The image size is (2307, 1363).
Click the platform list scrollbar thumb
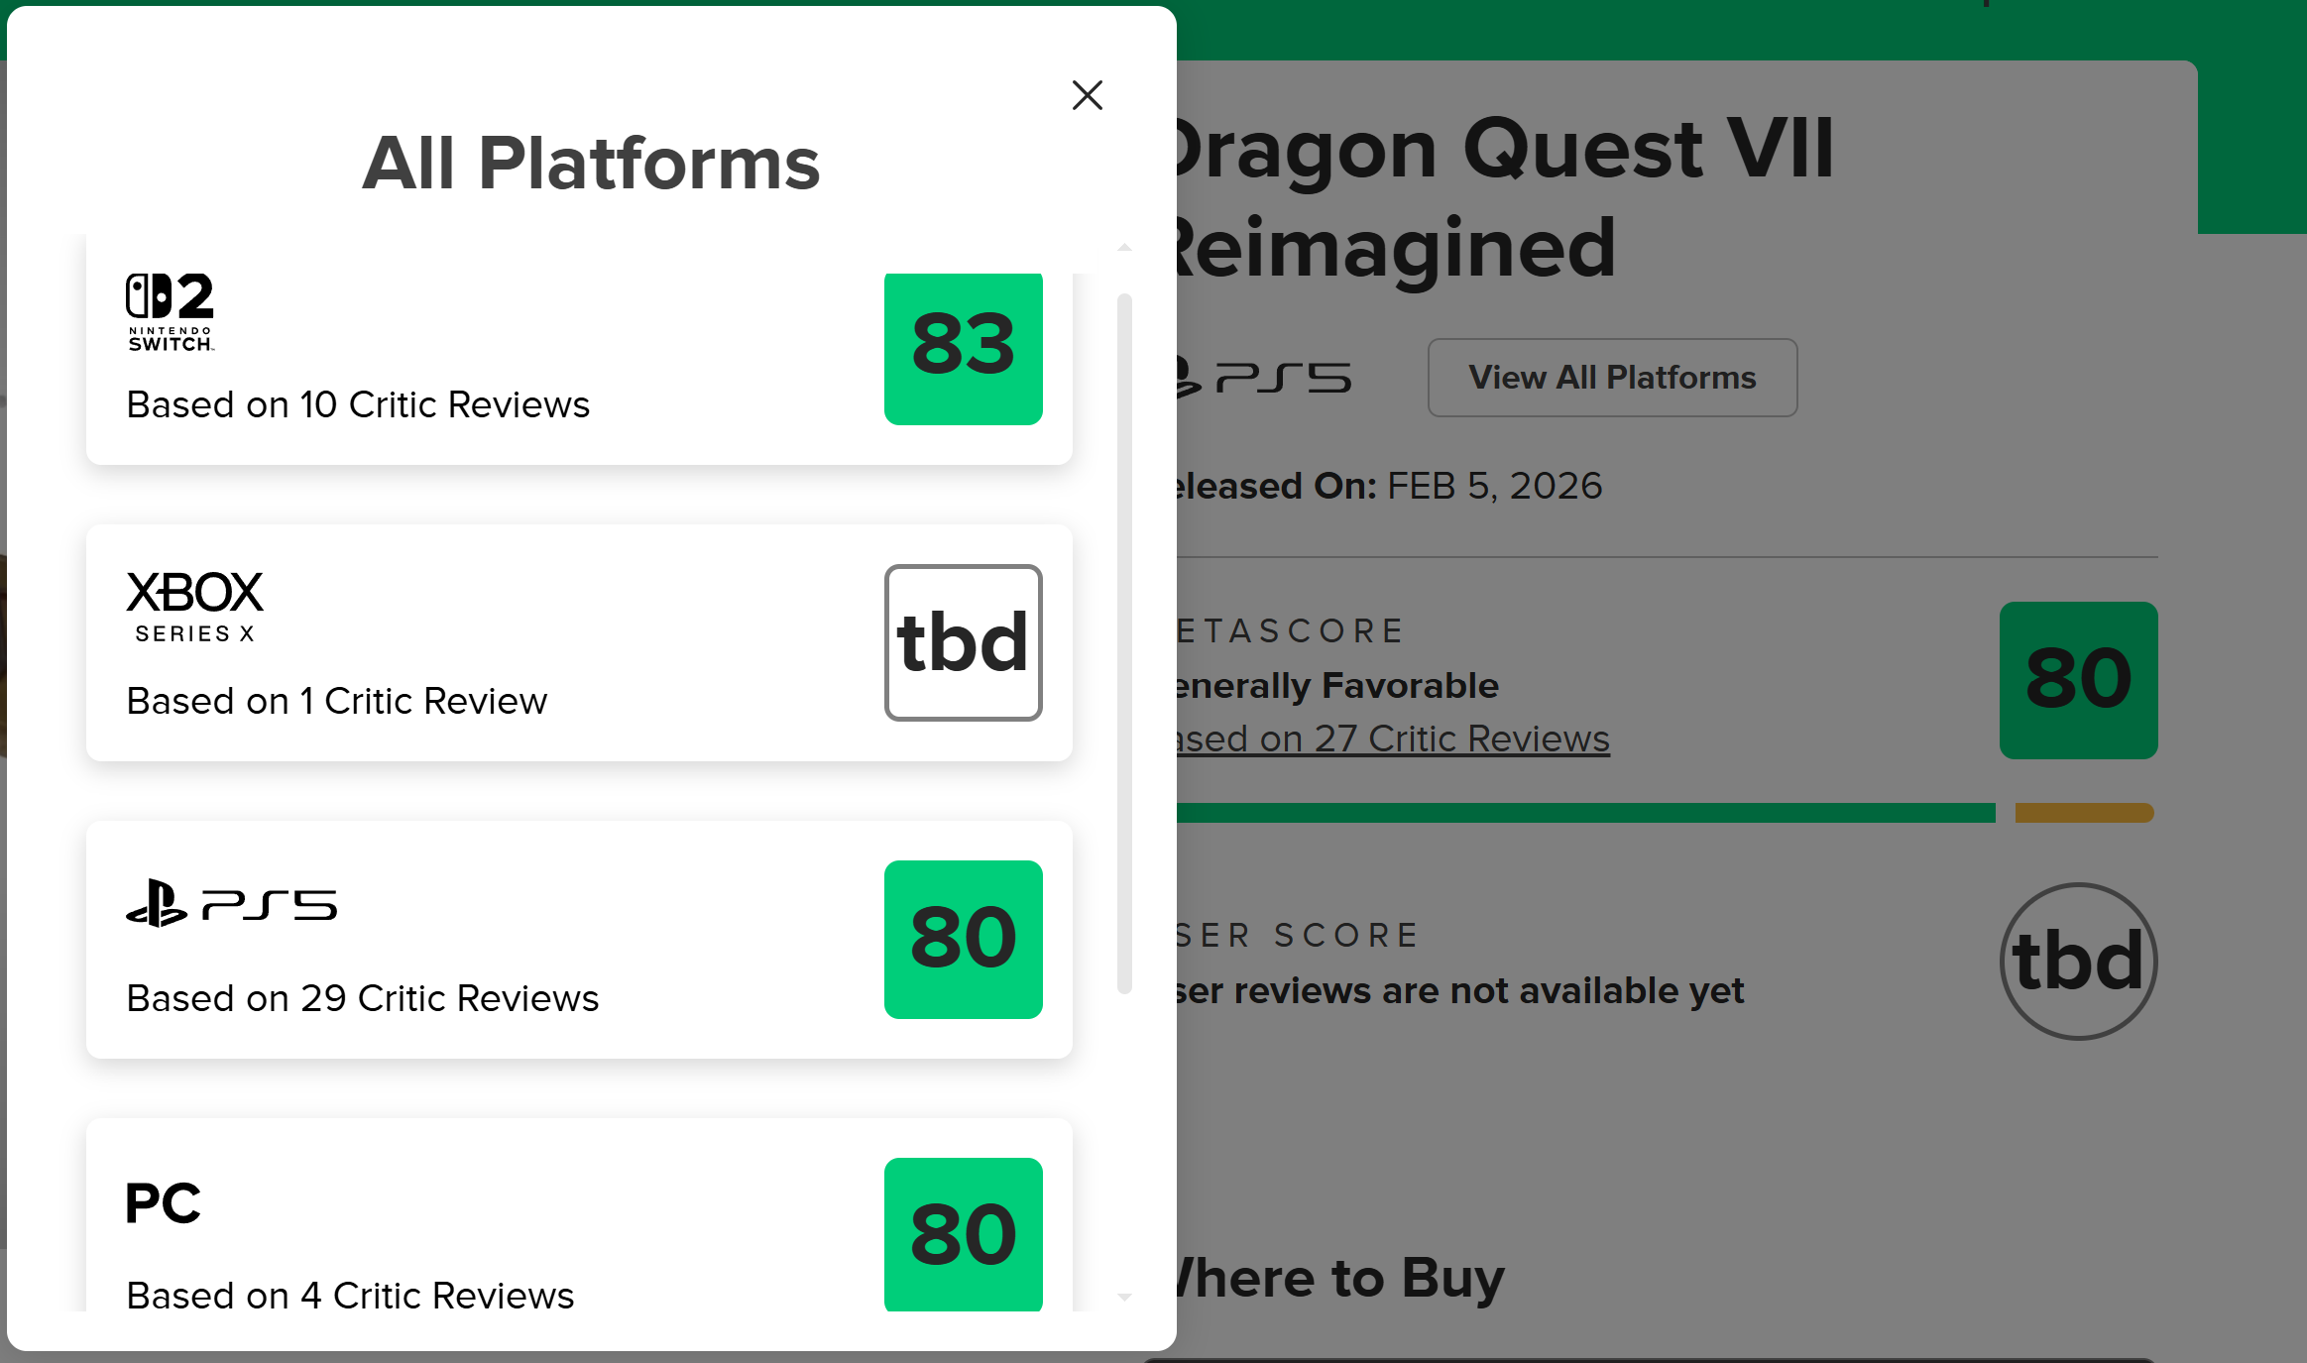(1124, 642)
